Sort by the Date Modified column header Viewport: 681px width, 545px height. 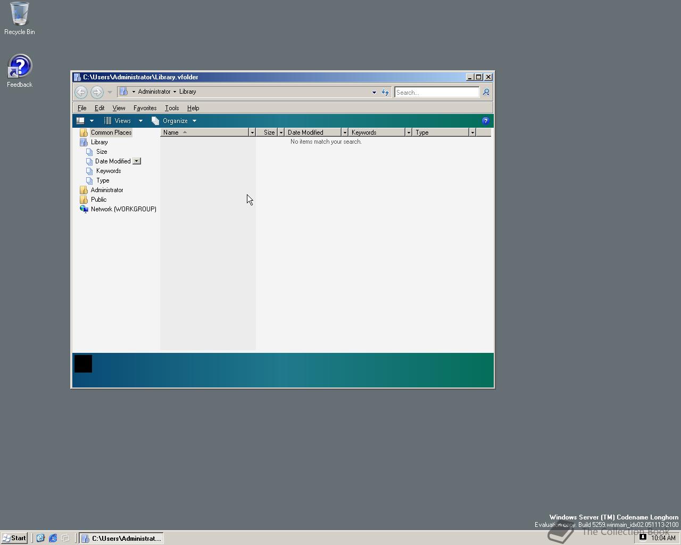[x=313, y=133]
